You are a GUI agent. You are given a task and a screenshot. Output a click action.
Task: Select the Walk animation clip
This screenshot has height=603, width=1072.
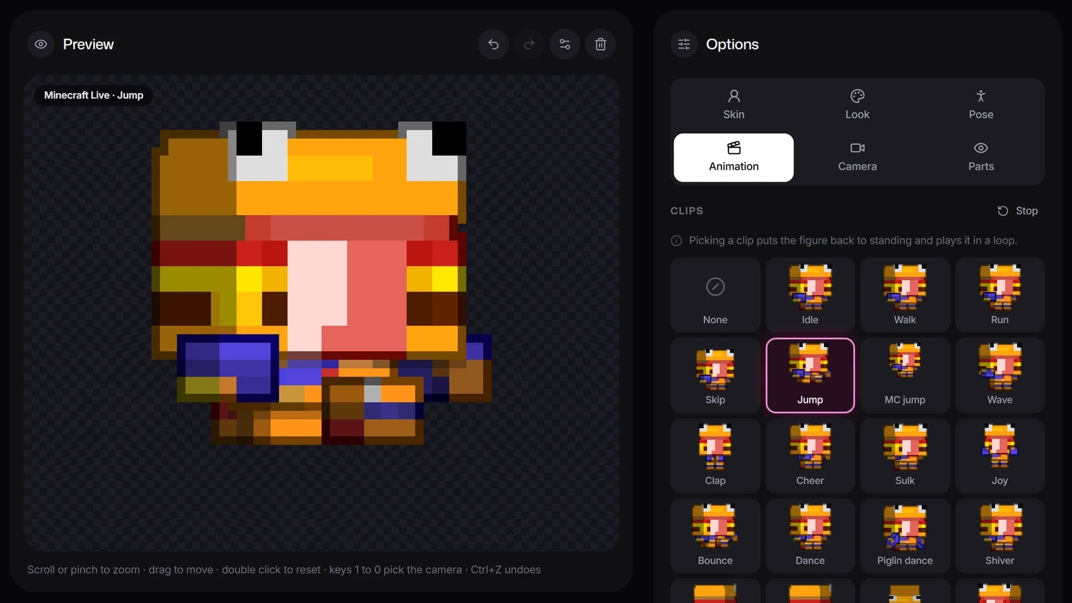[x=905, y=295]
